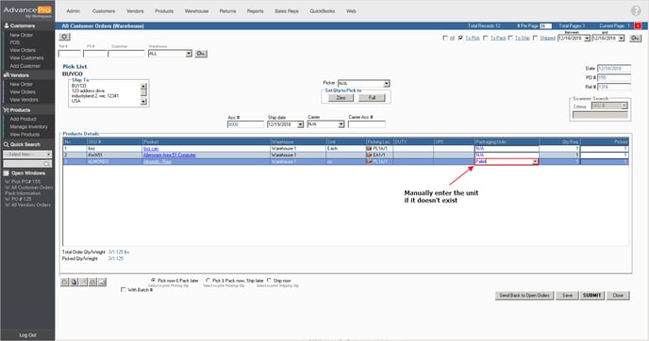Choose the Pick & Pack now, Ship later option
This screenshot has height=341, width=649.
(x=208, y=280)
